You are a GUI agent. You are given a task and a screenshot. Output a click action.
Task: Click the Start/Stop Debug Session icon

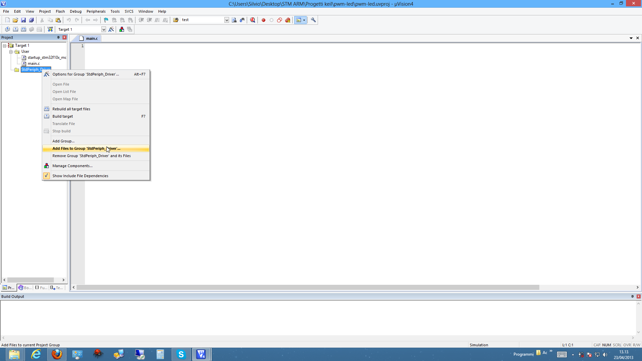click(x=252, y=20)
